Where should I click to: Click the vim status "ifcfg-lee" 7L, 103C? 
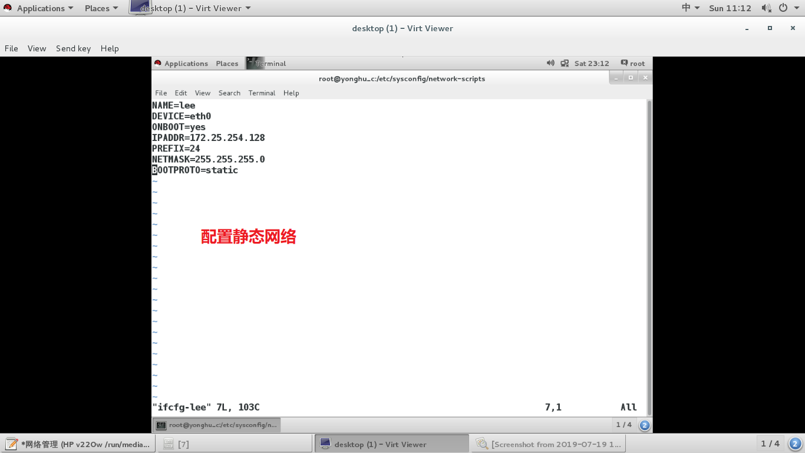206,407
